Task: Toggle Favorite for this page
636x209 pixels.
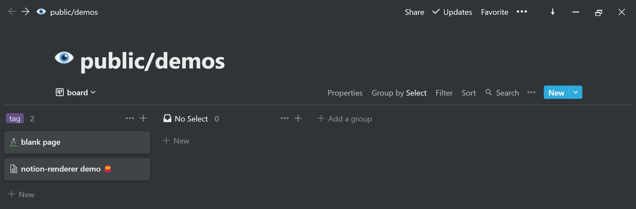Action: 495,12
